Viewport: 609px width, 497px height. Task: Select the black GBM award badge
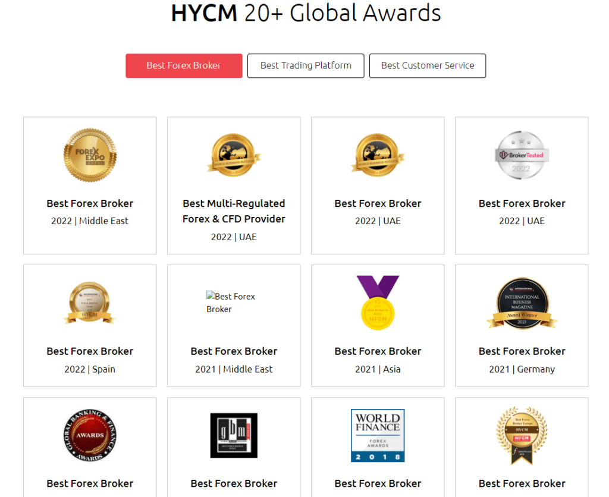234,436
